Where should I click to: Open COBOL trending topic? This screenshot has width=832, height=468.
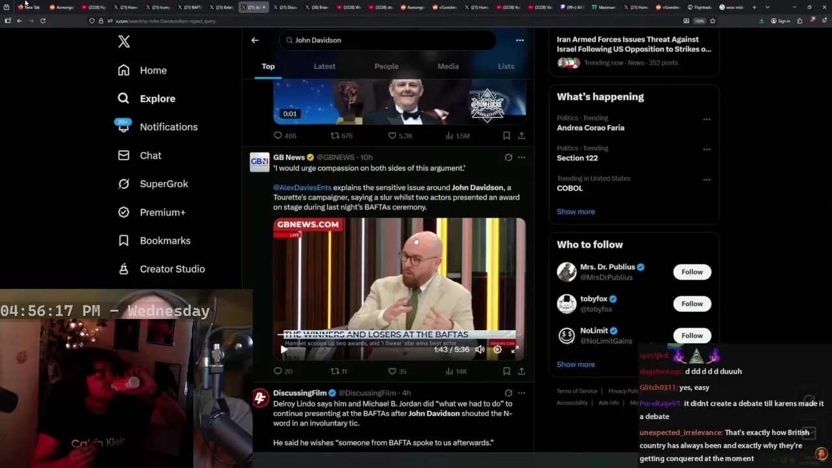coord(569,188)
